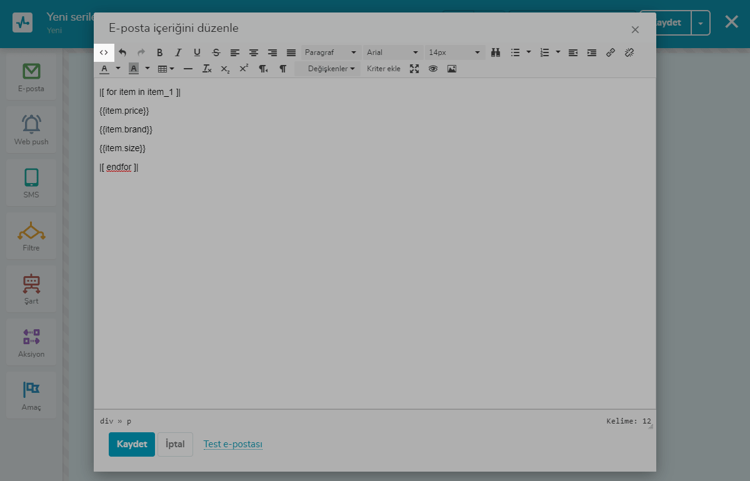The image size is (750, 481).
Task: Toggle italic formatting
Action: pos(179,52)
